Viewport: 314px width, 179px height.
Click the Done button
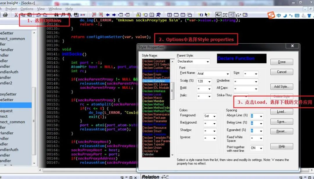tap(281, 62)
